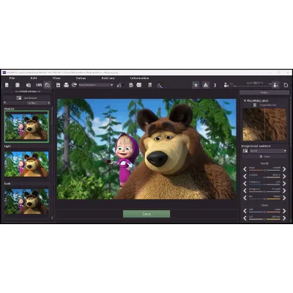This screenshot has height=293, width=293.
Task: Click left arrow of bottom dull slider
Action: pos(245,218)
